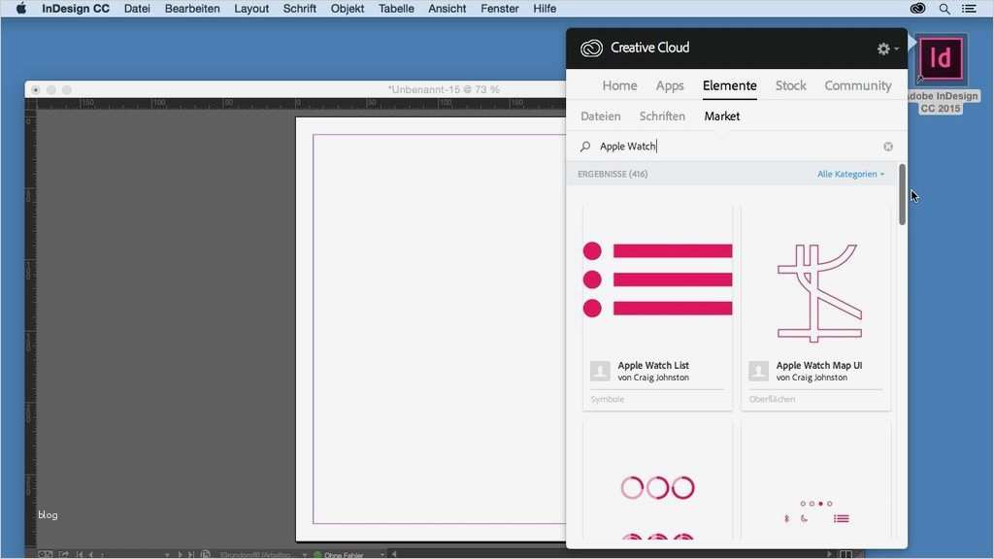
Task: Open the Dateien sub-tab
Action: click(600, 116)
